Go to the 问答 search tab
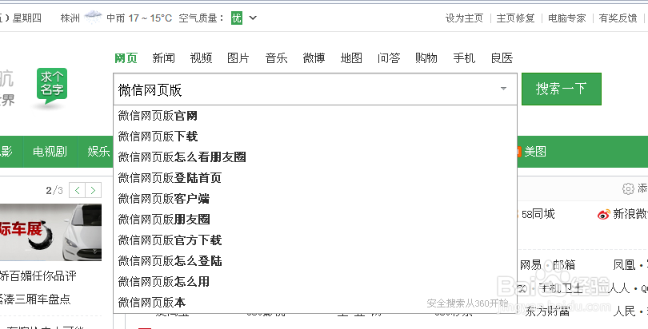The width and height of the screenshot is (648, 329). click(389, 58)
